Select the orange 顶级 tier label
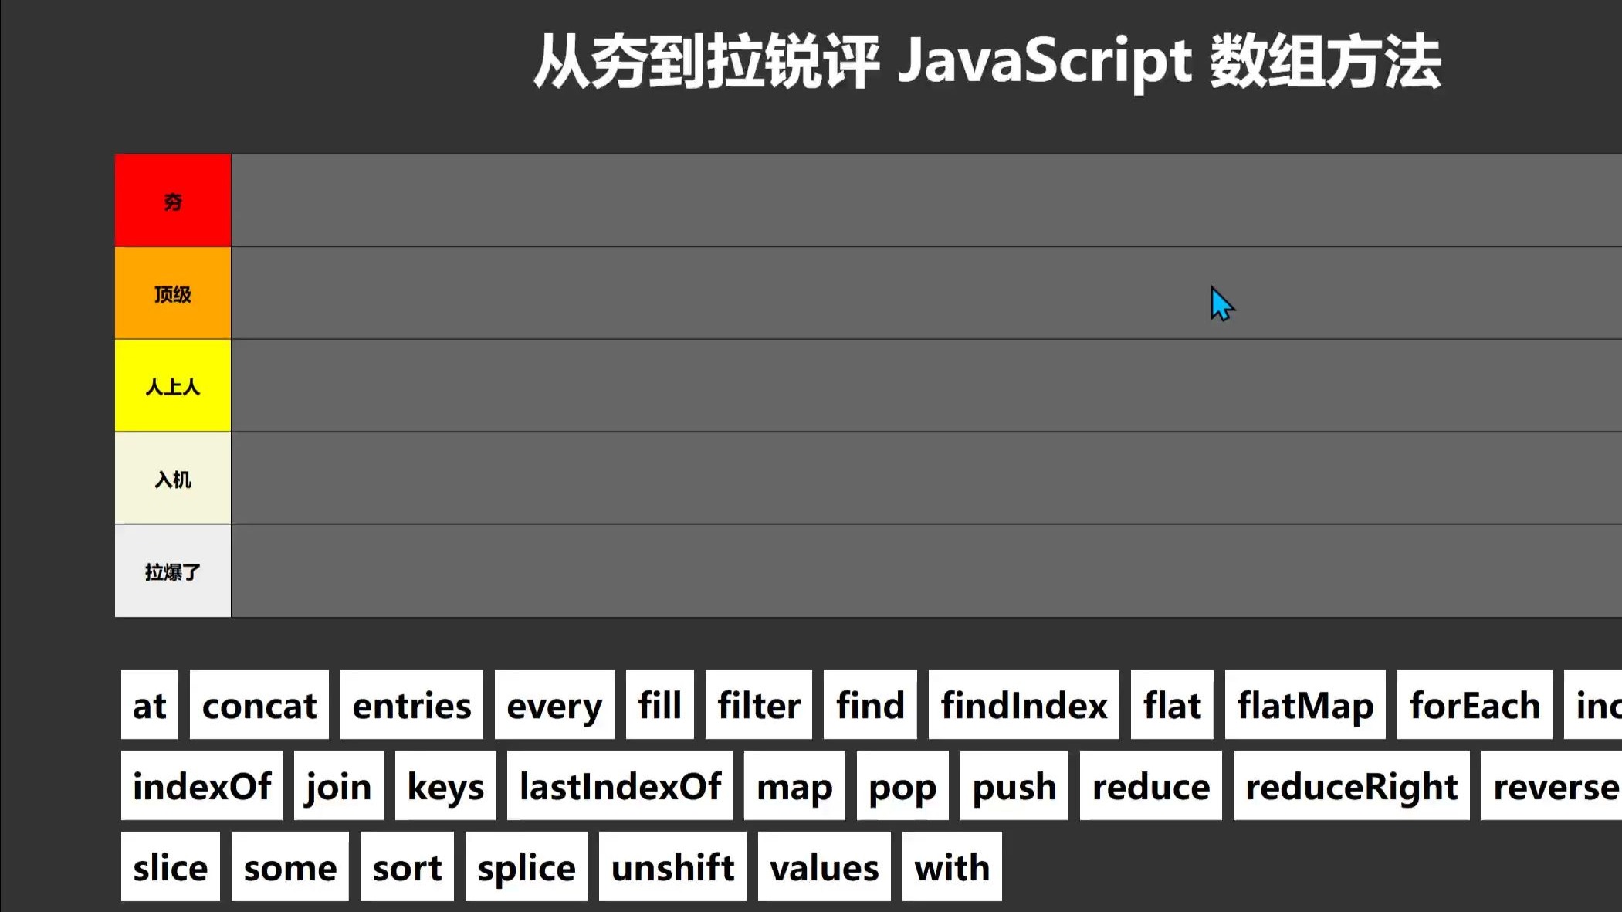Image resolution: width=1622 pixels, height=912 pixels. 172,293
